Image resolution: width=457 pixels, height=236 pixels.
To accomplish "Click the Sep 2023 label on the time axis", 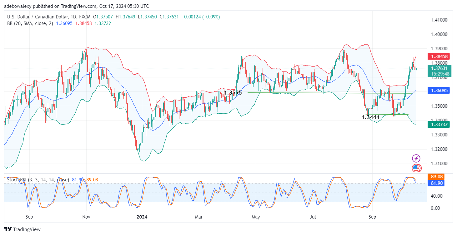I will (x=29, y=216).
